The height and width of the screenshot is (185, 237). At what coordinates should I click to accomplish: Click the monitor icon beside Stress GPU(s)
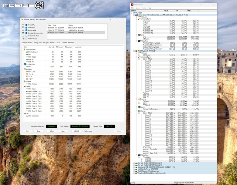click(23, 39)
